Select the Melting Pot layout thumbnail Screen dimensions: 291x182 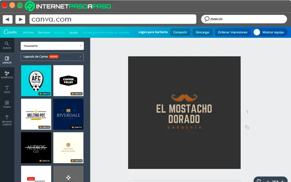click(36, 114)
